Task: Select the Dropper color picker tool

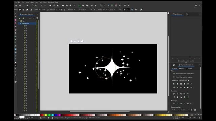Action: [x=16, y=56]
